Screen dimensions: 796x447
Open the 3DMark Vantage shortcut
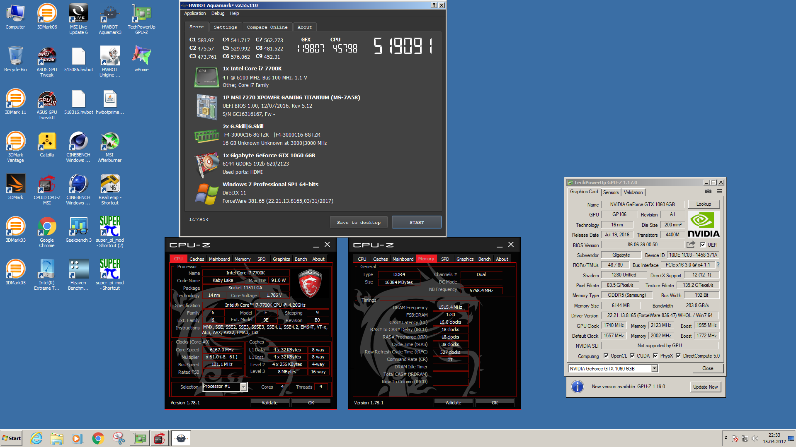15,147
